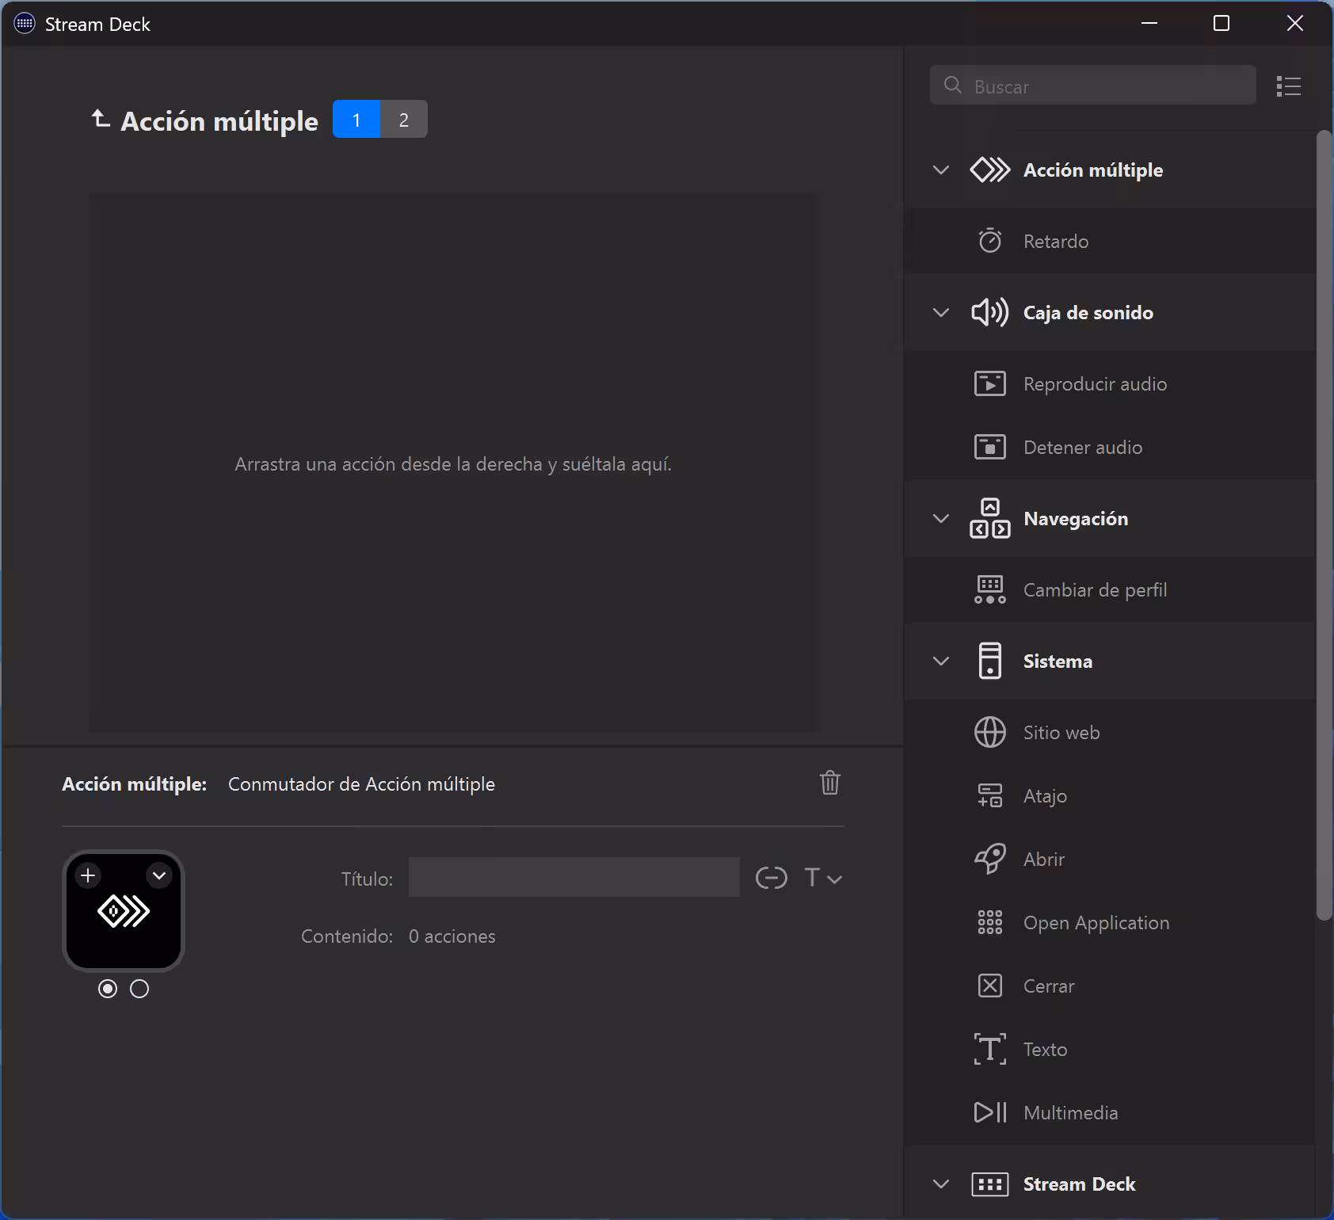This screenshot has height=1220, width=1334.
Task: Select the Atajo shortcut icon
Action: [990, 795]
